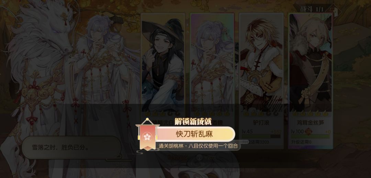Viewport: 371px width, 178px height.
Task: Select the 快刀斩乱麻 achievement title bar
Action: (x=194, y=134)
